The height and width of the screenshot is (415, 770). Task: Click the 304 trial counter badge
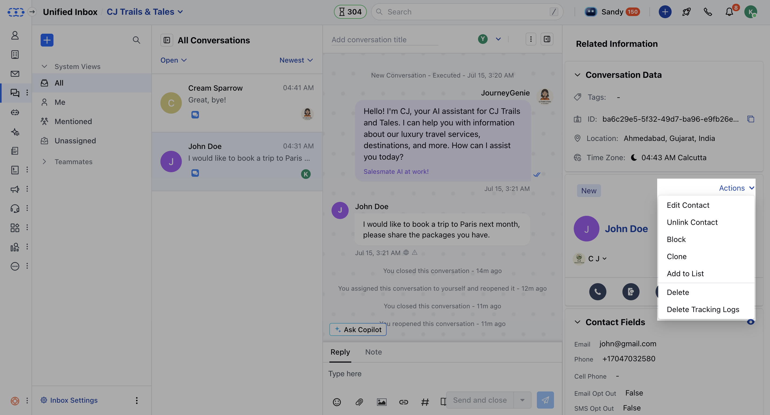(350, 12)
